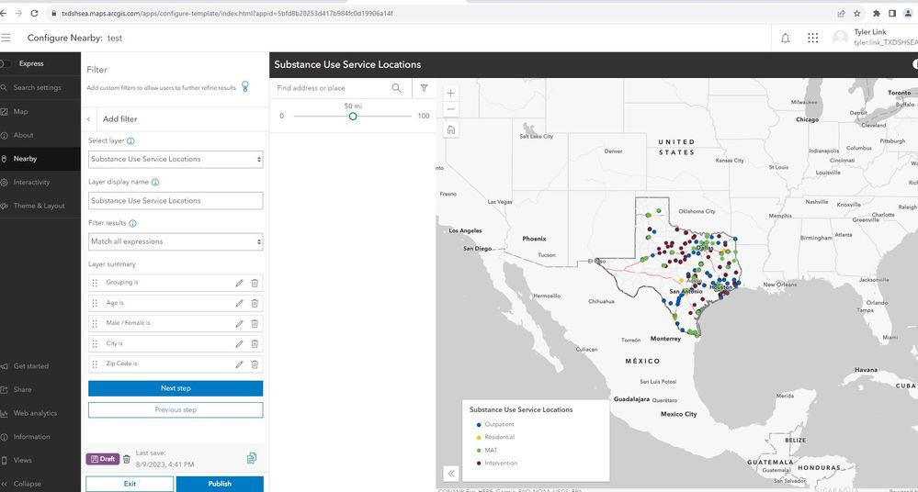918x492 pixels.
Task: Click in the Layer display name input field
Action: pos(176,201)
